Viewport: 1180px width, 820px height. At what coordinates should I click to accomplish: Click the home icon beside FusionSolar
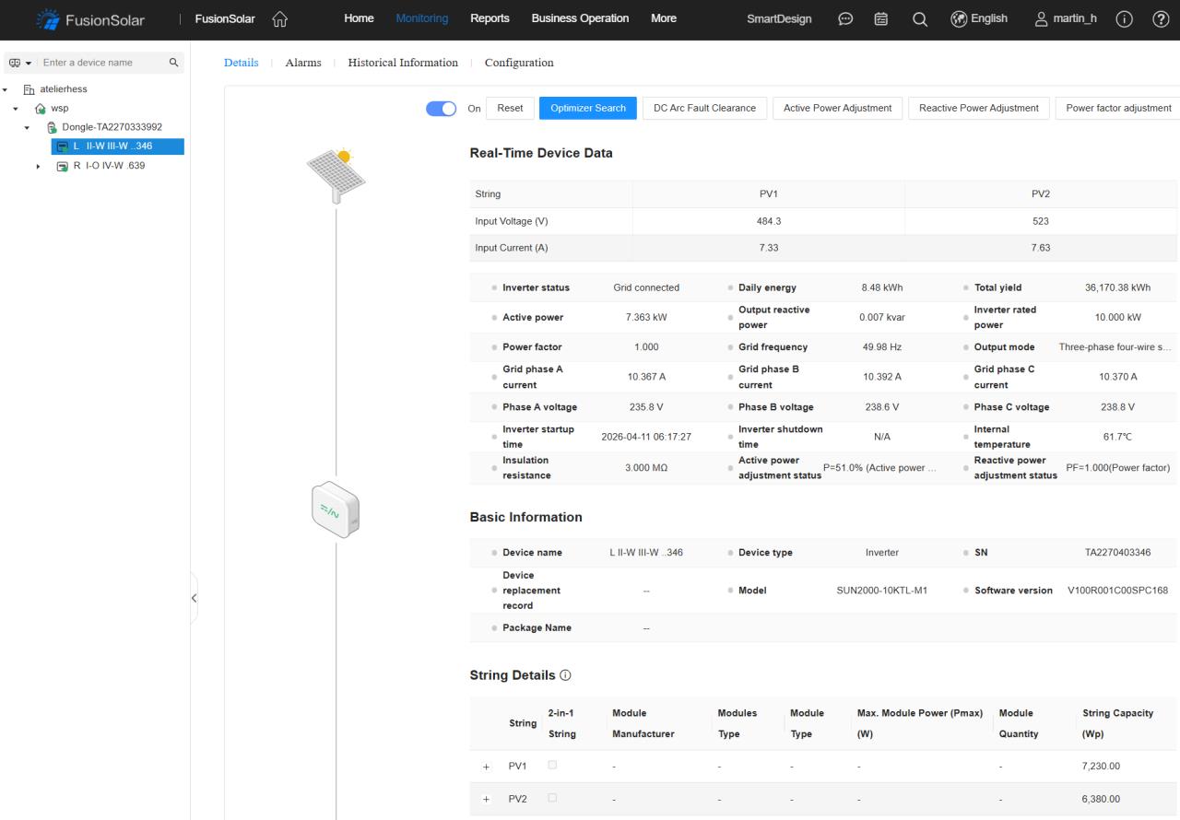(279, 18)
